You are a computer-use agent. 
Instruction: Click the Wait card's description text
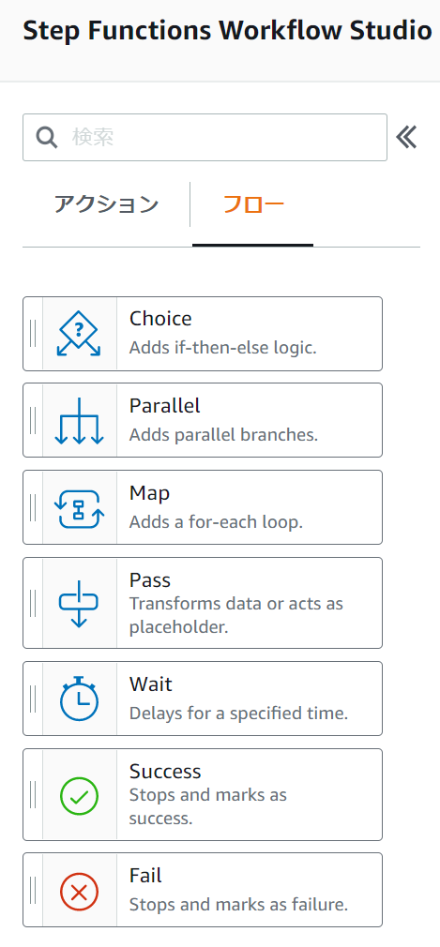click(238, 714)
